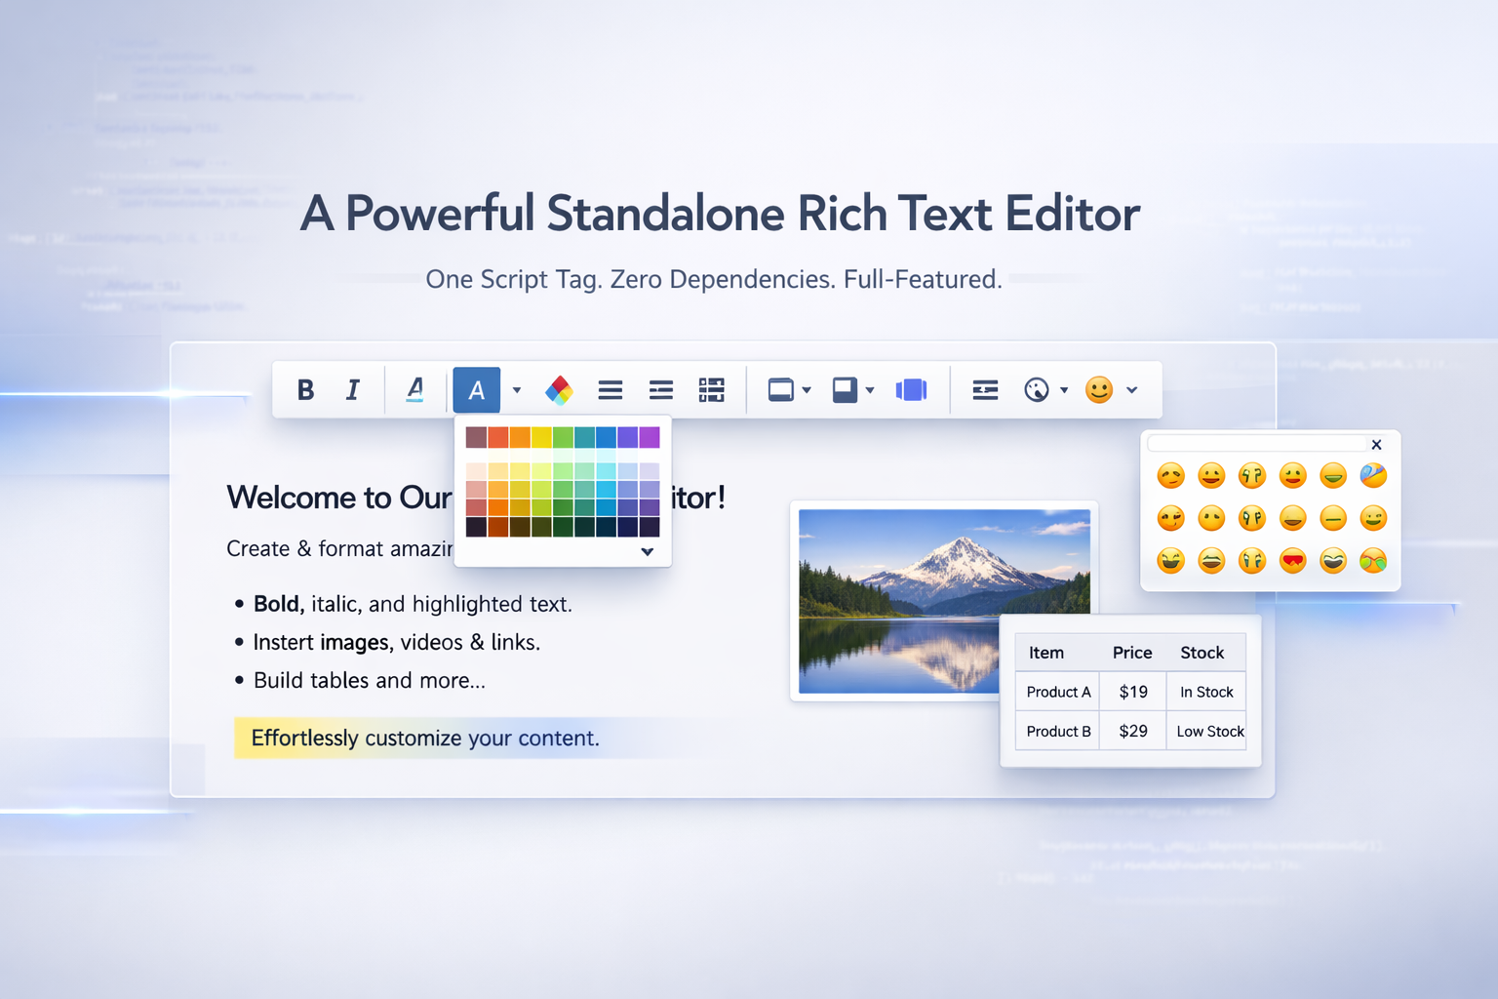Expand the font color dropdown arrow

516,390
